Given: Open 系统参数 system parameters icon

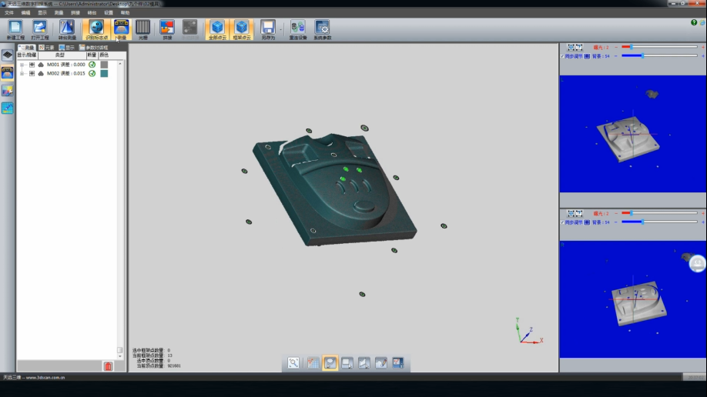Looking at the screenshot, I should click(x=322, y=28).
